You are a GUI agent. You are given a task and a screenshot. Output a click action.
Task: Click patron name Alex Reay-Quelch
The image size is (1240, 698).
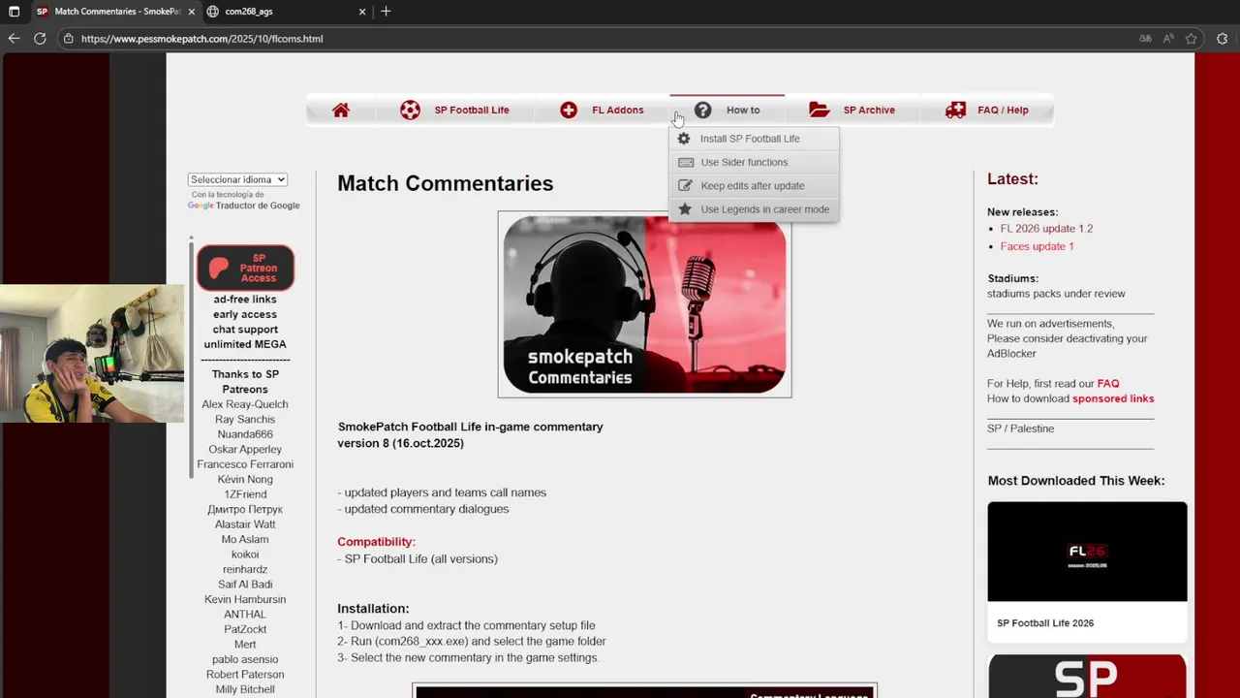[x=245, y=404]
